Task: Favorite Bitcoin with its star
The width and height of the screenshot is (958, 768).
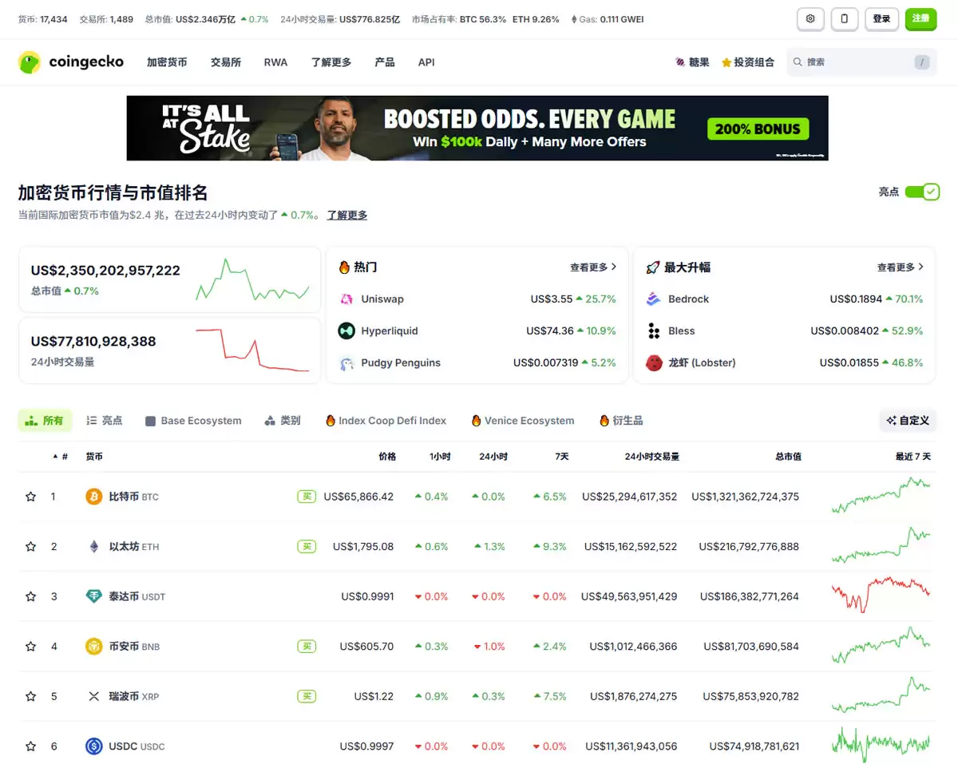Action: pos(31,497)
